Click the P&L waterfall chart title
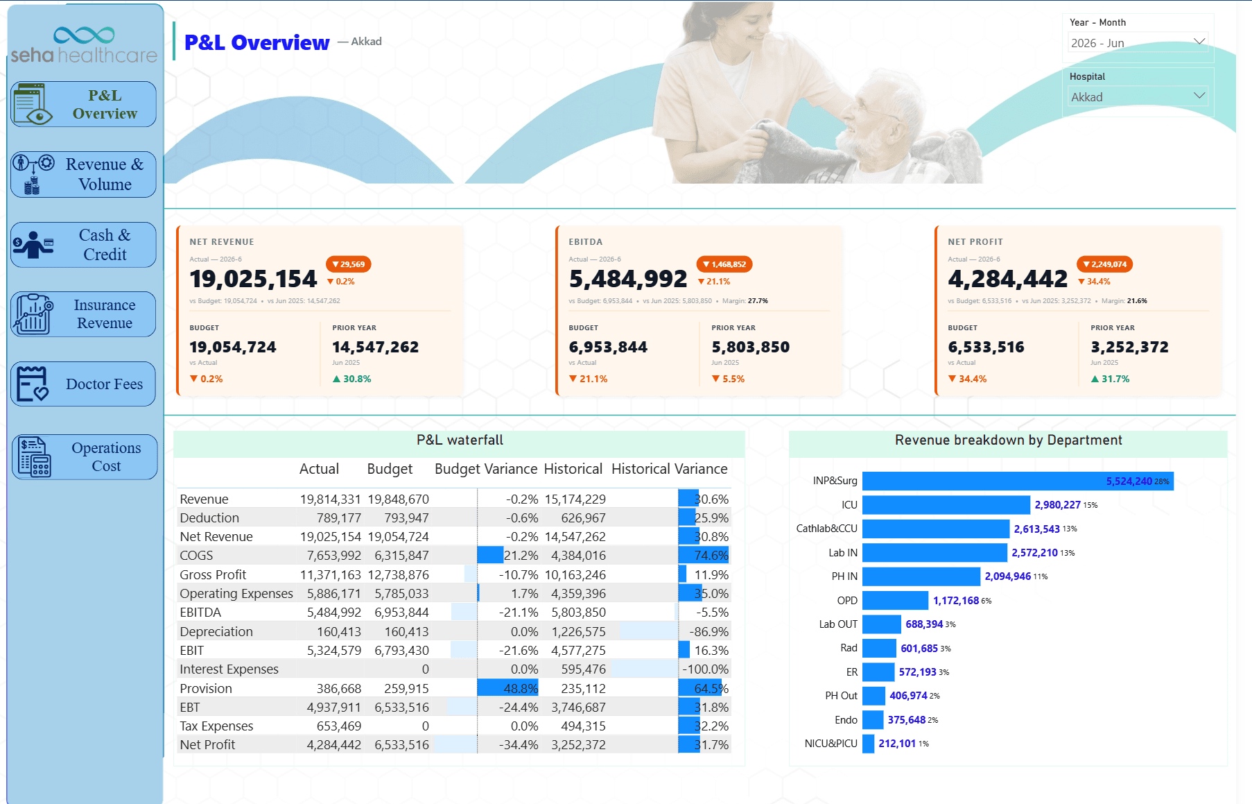The image size is (1252, 804). coord(460,440)
